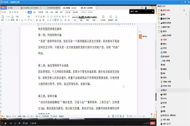The height and width of the screenshot is (126, 190).
Task: Select the text highlight color icon
Action: [x=37, y=20]
